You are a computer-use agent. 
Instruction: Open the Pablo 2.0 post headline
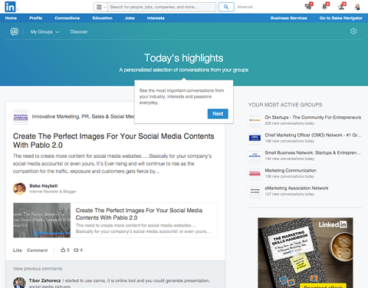coord(113,141)
